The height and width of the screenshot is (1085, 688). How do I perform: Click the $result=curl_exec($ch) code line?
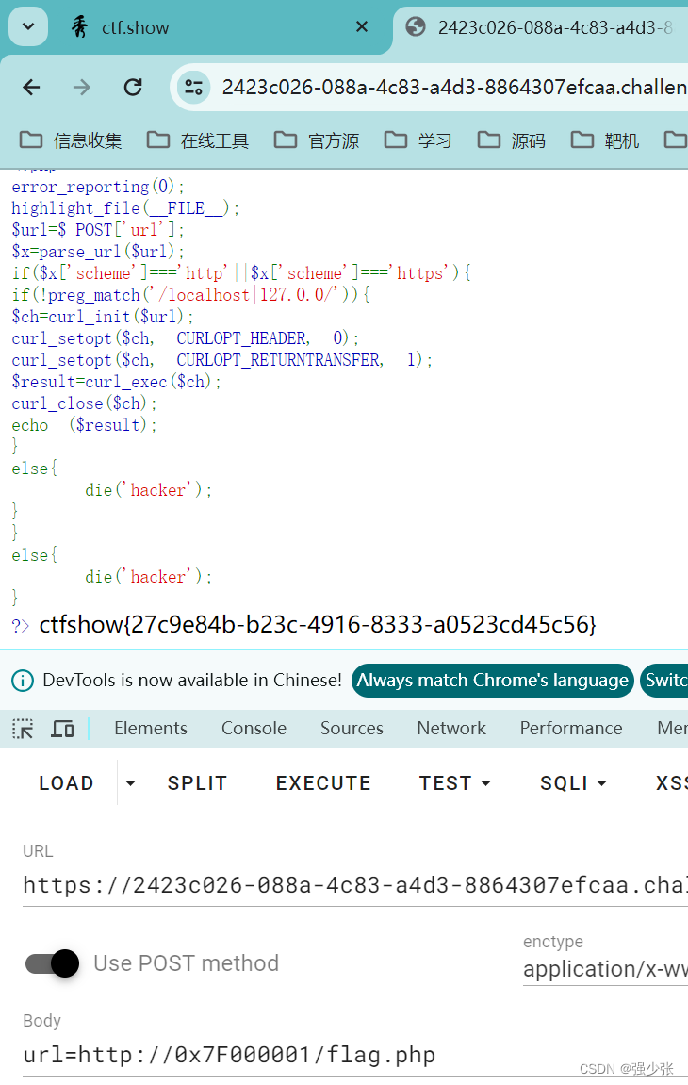coord(116,381)
